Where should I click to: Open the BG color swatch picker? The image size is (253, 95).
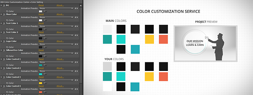tap(41, 11)
